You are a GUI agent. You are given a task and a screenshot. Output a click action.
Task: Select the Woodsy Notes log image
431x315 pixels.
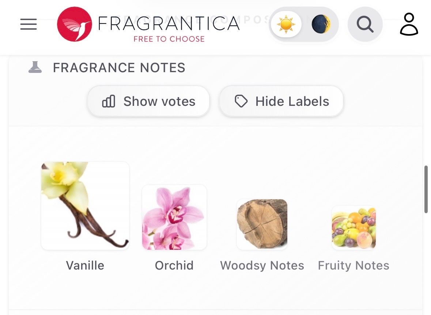pyautogui.click(x=262, y=225)
